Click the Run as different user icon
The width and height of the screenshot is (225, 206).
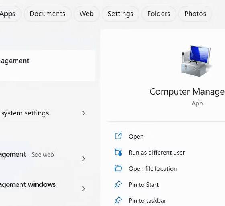pyautogui.click(x=118, y=152)
